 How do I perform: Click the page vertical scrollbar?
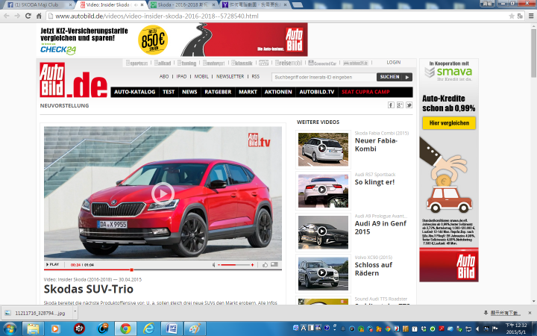tap(533, 53)
